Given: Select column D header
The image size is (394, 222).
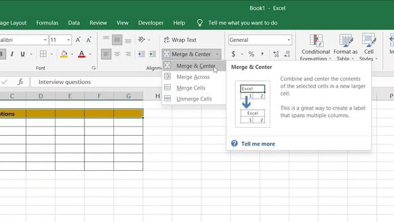Looking at the screenshot, I should pos(41,96).
